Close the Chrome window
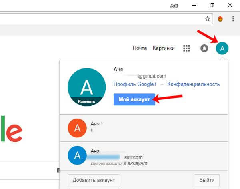 pyautogui.click(x=230, y=6)
